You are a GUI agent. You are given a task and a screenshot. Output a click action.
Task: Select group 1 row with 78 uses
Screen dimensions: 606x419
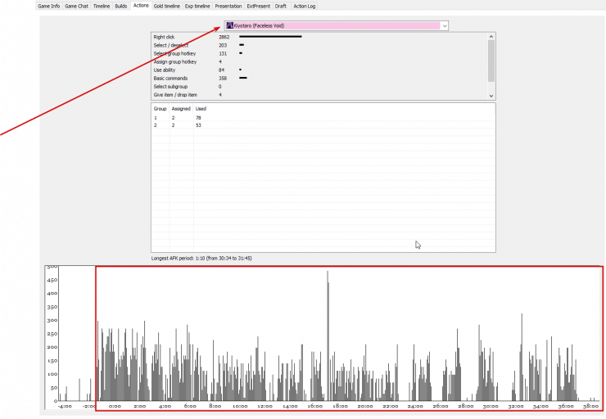coord(323,118)
